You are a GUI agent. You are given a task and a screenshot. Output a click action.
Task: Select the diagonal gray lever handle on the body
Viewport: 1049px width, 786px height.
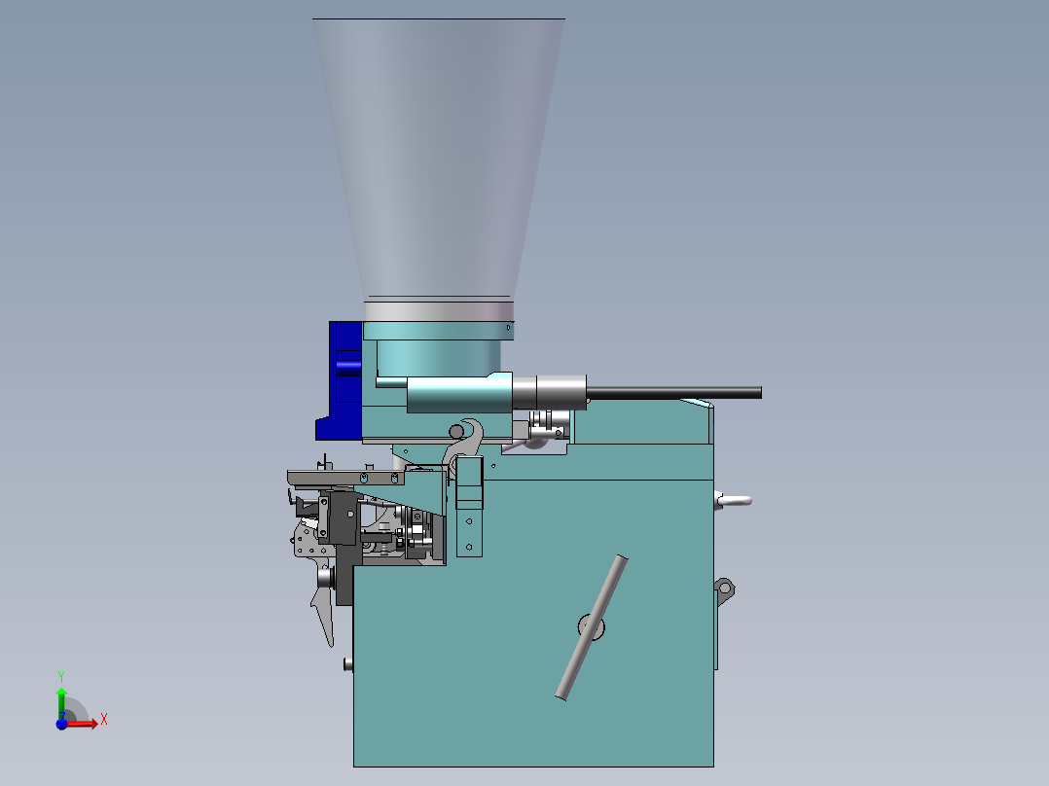(x=592, y=627)
